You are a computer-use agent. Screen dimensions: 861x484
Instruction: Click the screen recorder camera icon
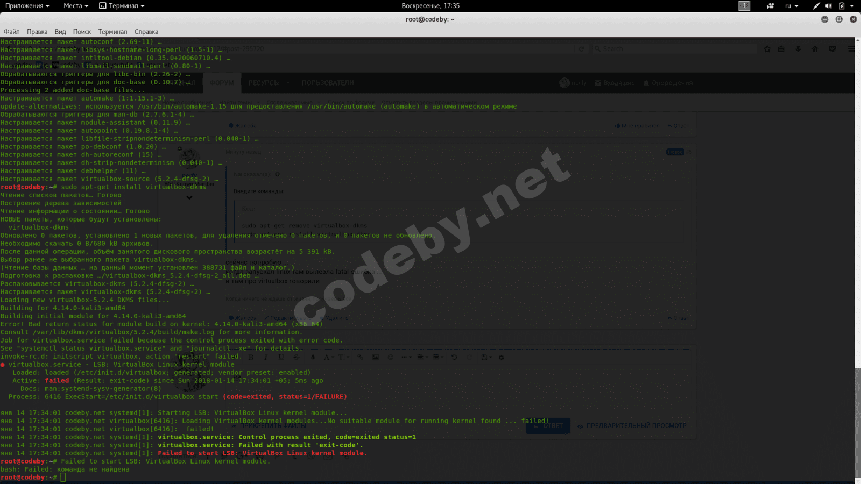(x=770, y=6)
